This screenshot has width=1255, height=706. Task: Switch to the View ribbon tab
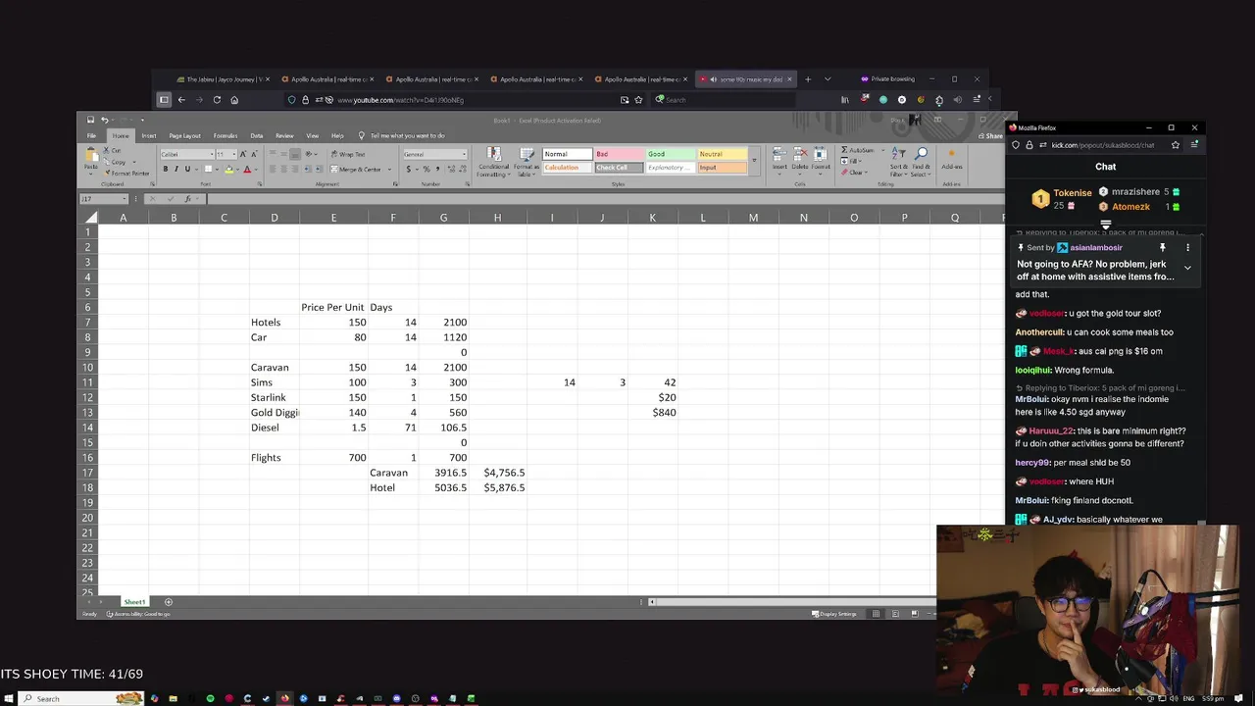[312, 135]
